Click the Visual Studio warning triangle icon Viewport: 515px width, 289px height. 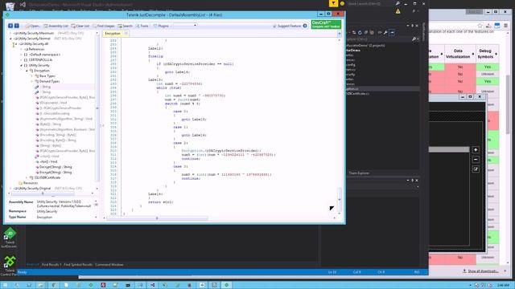coord(398,11)
